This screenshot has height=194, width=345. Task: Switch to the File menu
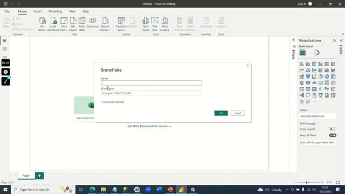(x=7, y=11)
